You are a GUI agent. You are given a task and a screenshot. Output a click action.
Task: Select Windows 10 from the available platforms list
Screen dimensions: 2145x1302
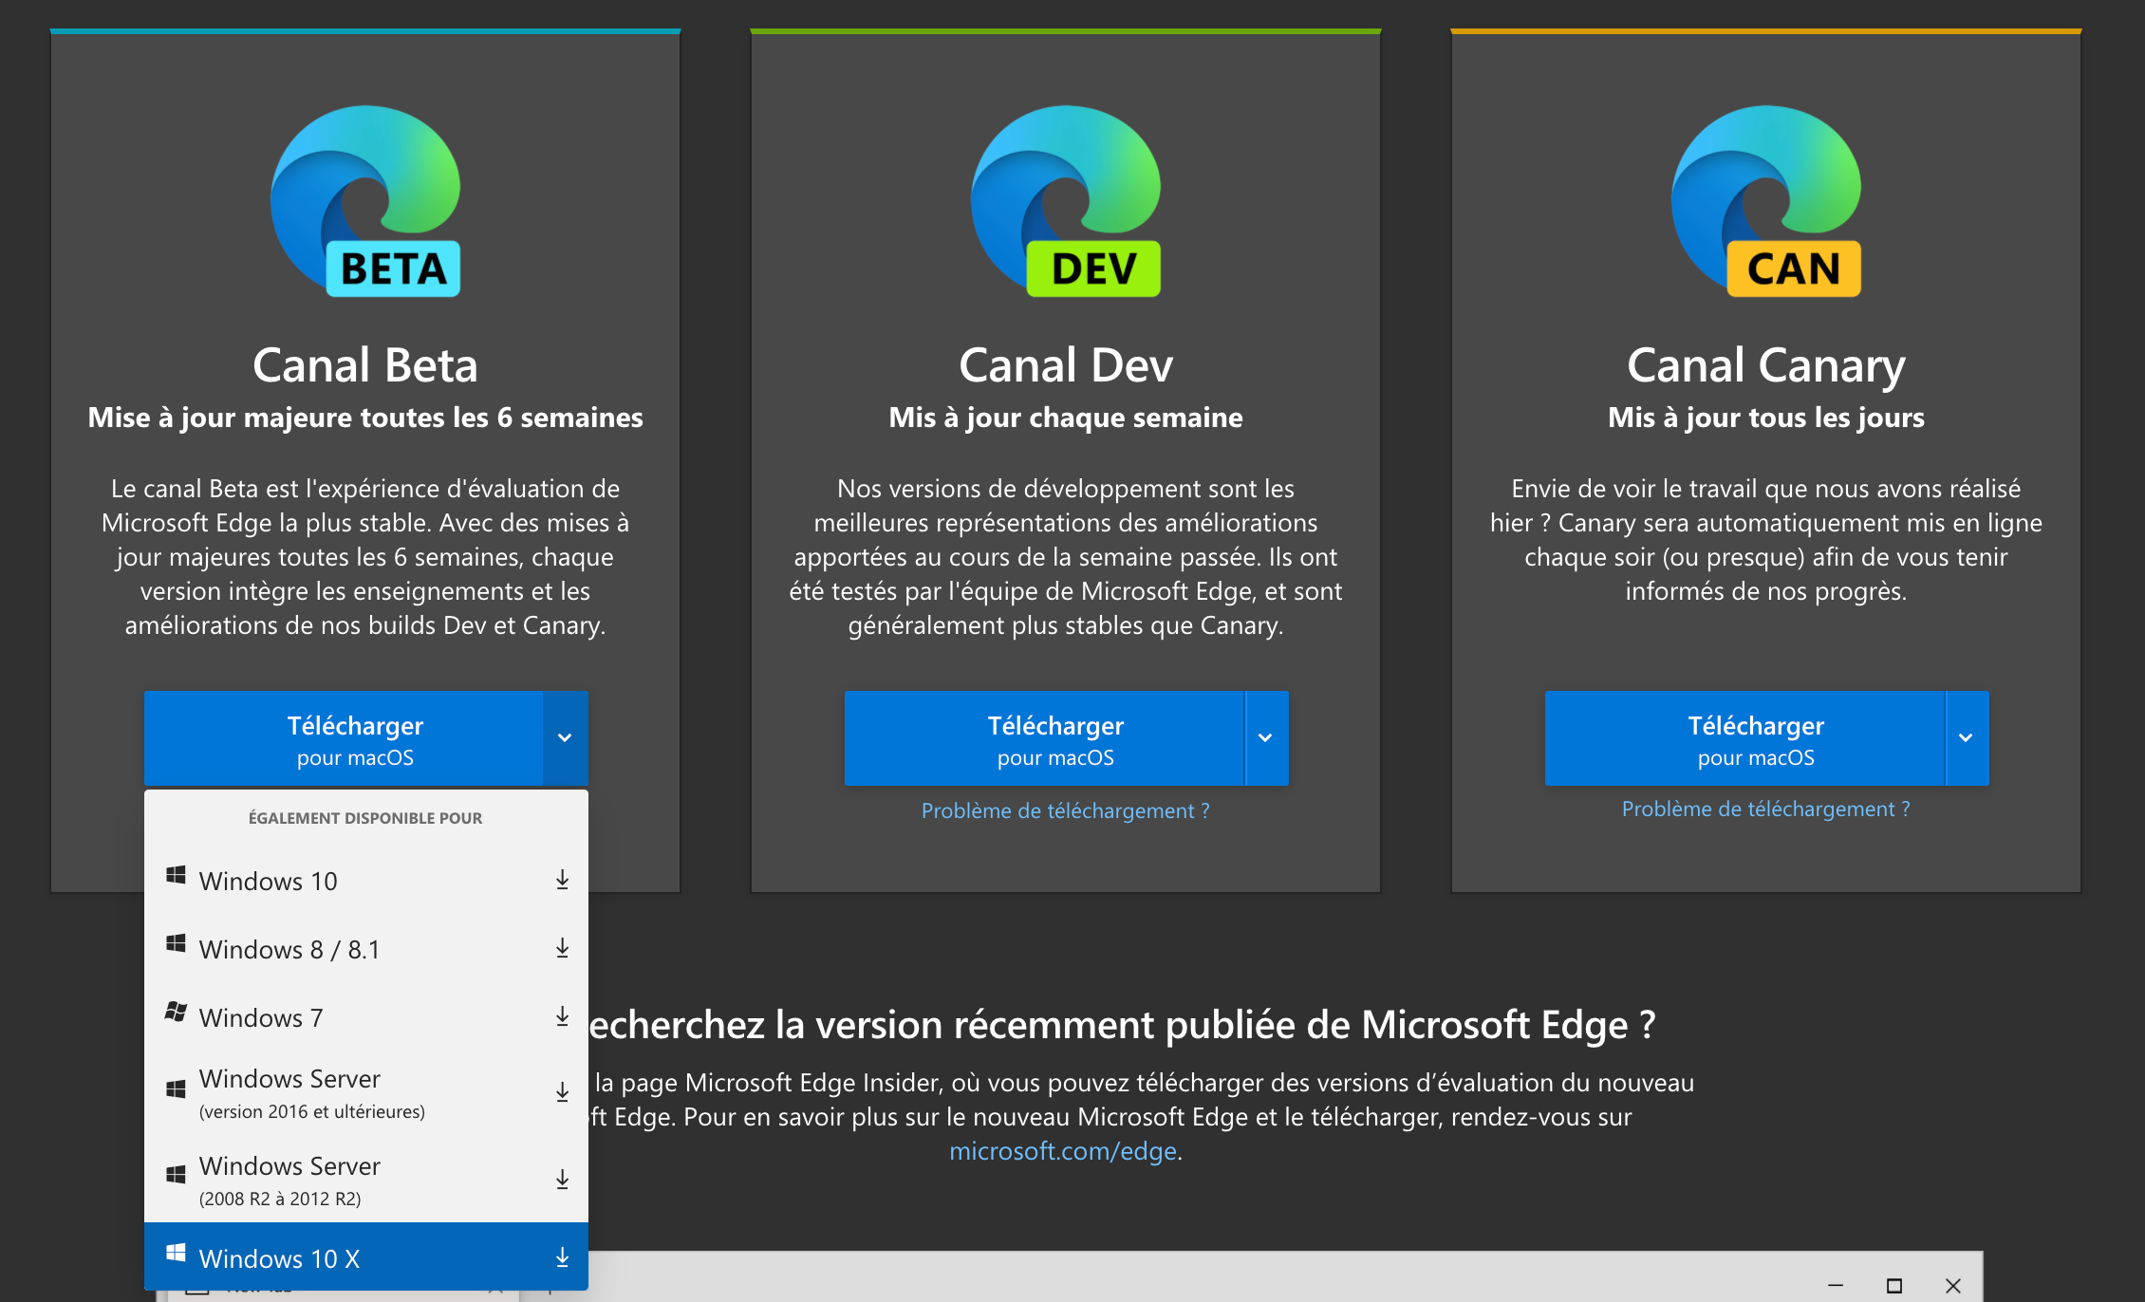[268, 880]
